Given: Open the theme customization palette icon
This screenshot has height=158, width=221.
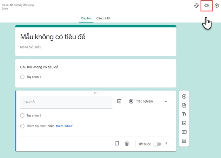Looking at the screenshot, I should (x=196, y=6).
